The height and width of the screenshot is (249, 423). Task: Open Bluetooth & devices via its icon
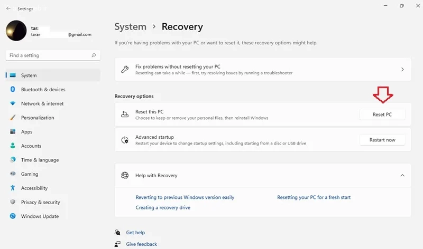coord(13,89)
